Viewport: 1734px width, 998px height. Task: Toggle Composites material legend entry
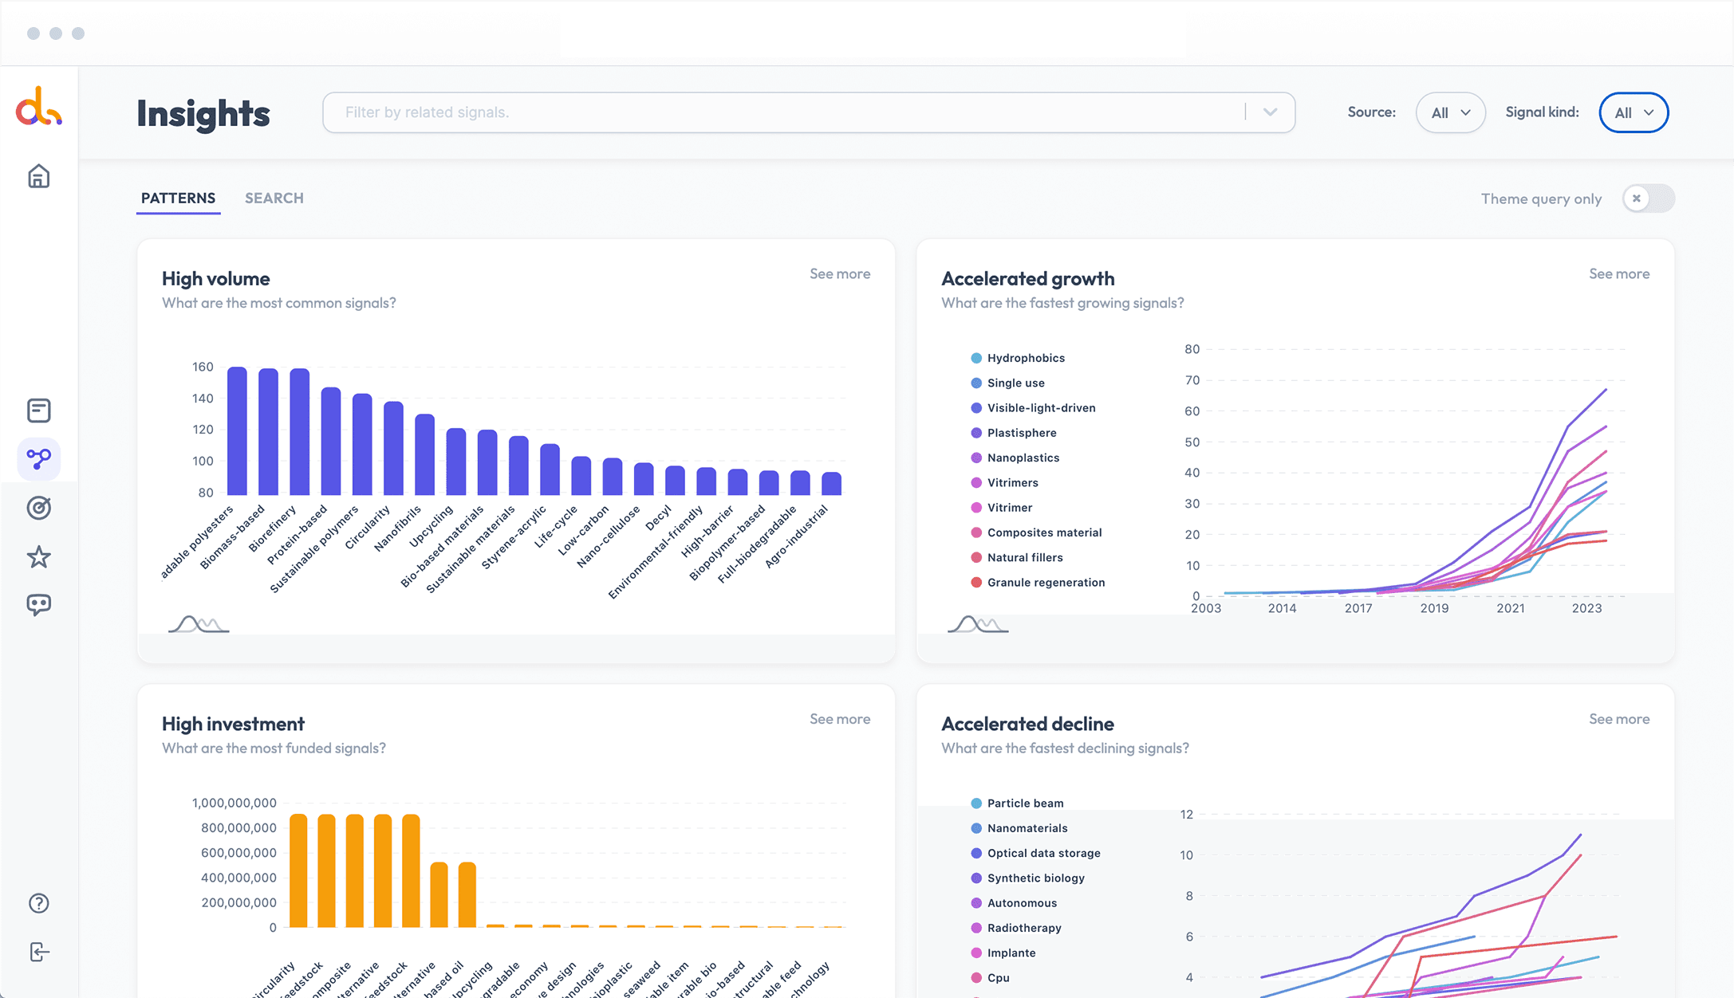(x=1036, y=532)
